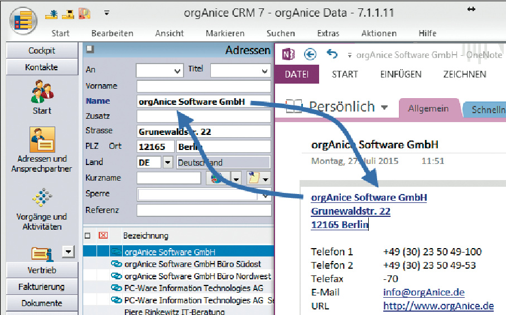Switch to the EINFÜGEN tab in OneNote
The height and width of the screenshot is (315, 506).
pos(401,74)
